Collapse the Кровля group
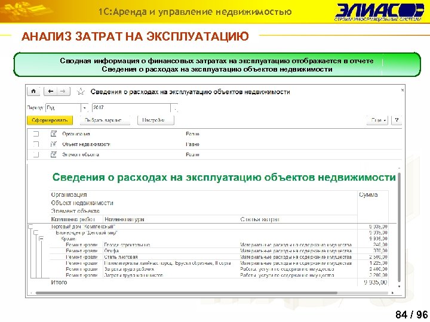This screenshot has height=322, width=430. pos(41,239)
